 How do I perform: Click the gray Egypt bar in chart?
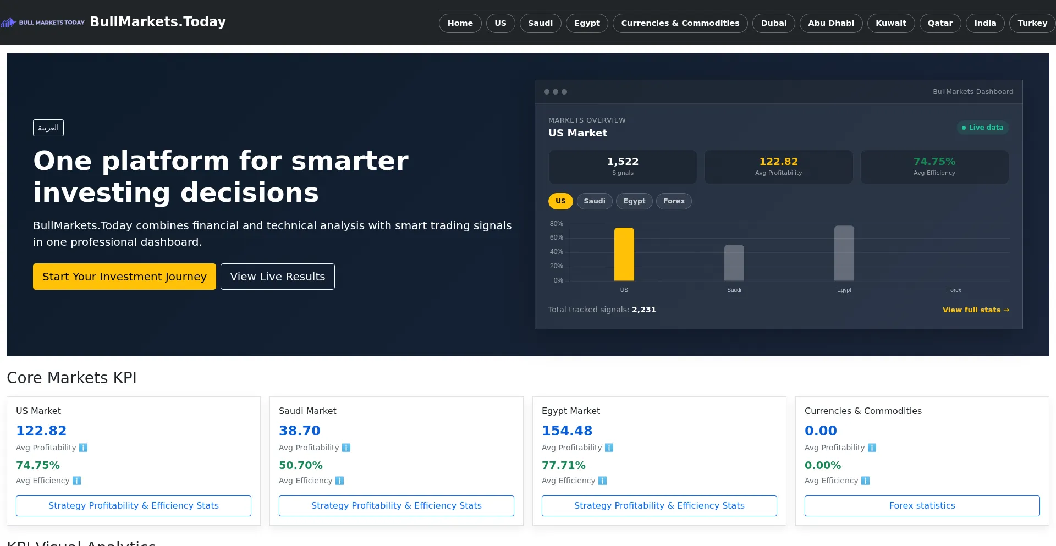[844, 253]
